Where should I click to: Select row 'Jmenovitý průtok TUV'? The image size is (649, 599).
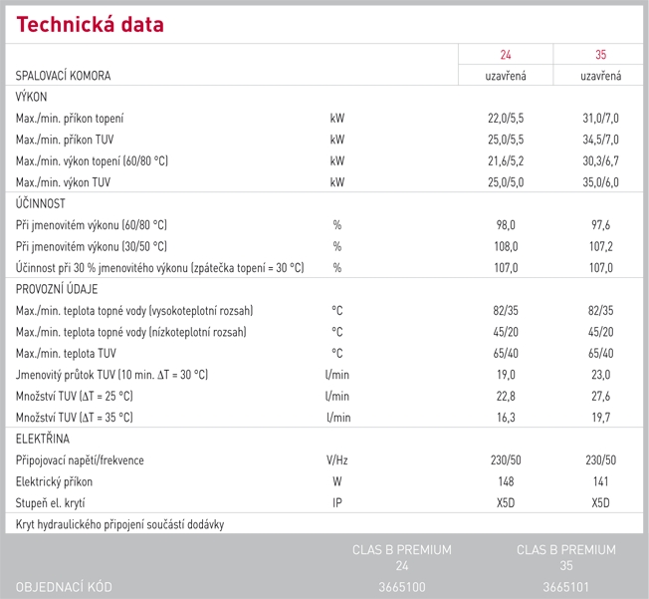[x=324, y=375]
